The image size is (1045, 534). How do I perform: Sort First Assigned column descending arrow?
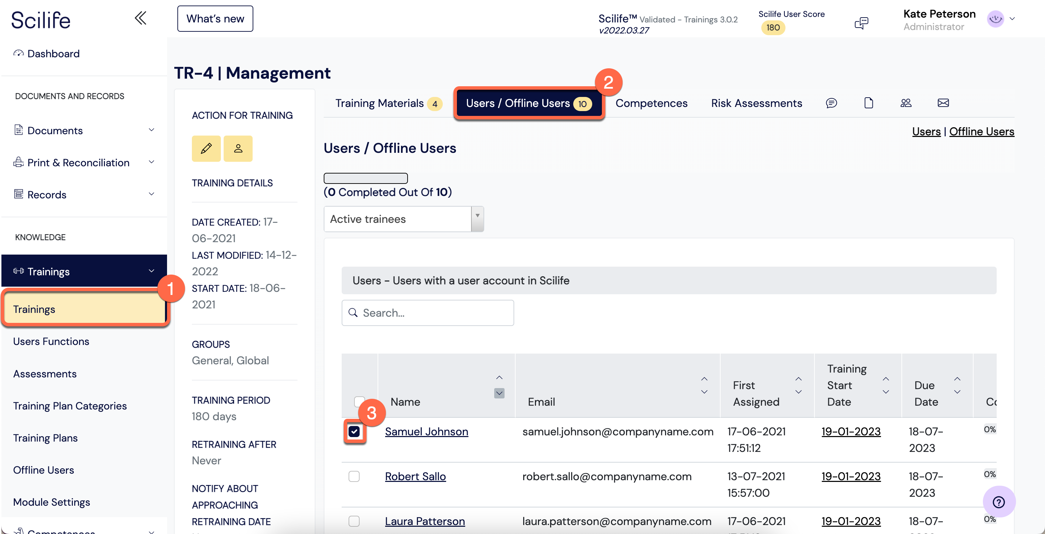click(x=798, y=392)
